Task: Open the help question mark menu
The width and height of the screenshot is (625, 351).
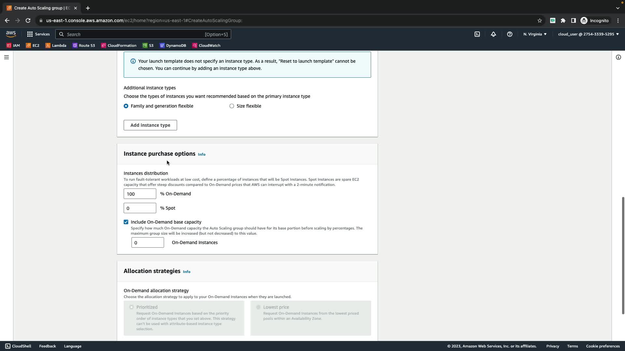Action: click(x=510, y=34)
